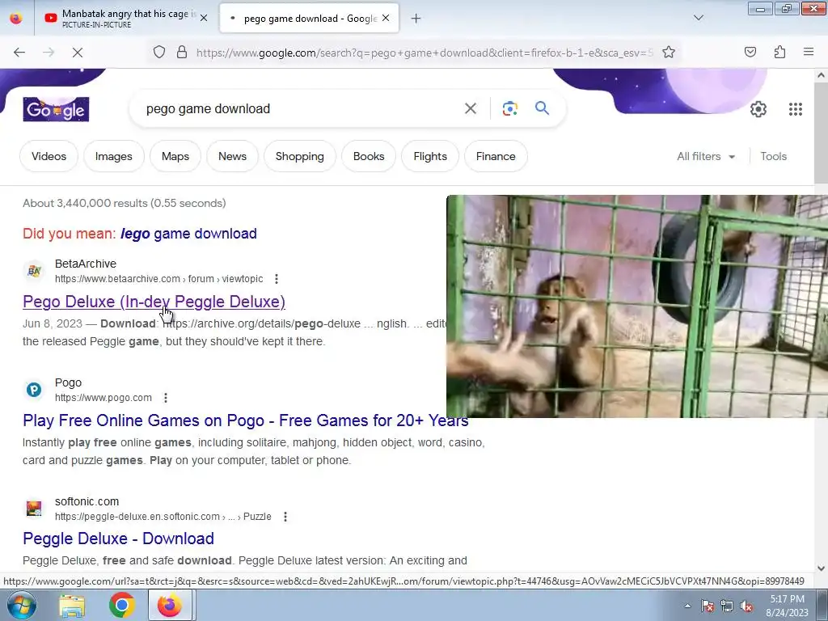Stop loading the page
Screen dimensions: 828x621
pyautogui.click(x=77, y=53)
